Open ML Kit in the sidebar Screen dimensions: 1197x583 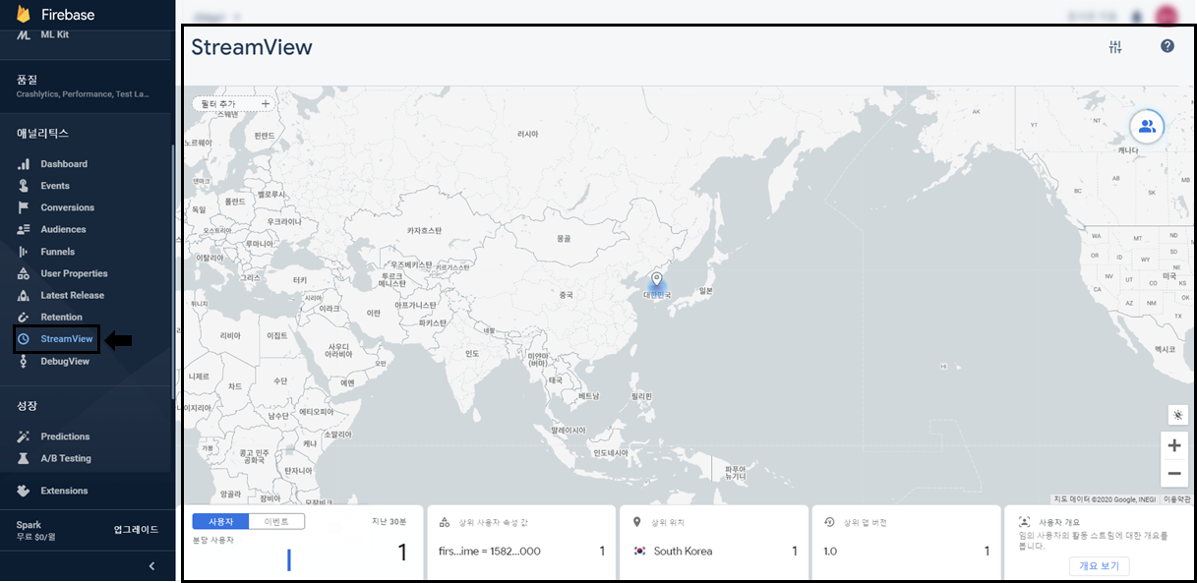point(55,35)
